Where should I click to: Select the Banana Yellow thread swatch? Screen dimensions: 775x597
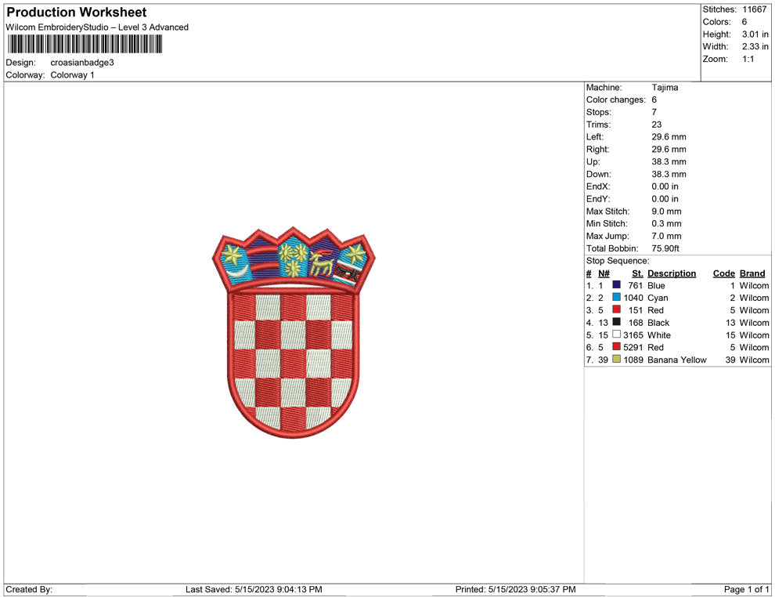[x=616, y=360]
